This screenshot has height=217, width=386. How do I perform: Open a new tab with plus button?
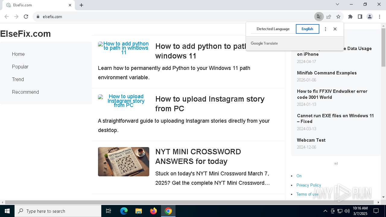click(81, 5)
